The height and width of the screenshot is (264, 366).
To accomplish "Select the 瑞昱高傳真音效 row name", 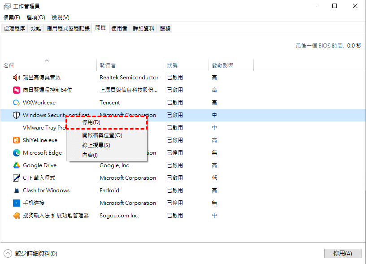I will 42,78.
